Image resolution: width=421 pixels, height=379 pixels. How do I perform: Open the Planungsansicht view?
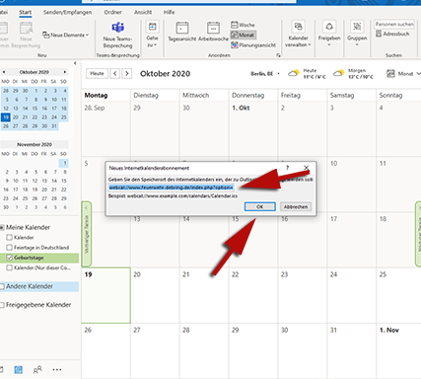coord(253,45)
